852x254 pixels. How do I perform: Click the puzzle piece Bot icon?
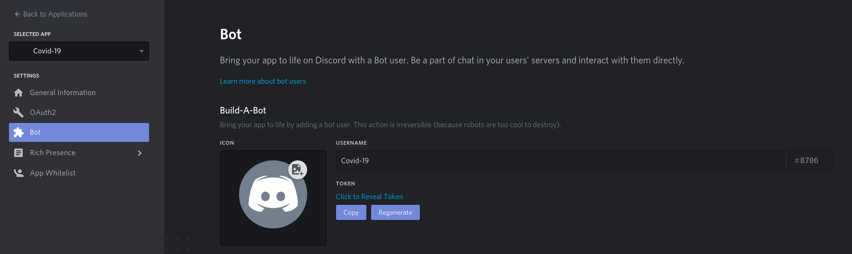pos(18,132)
